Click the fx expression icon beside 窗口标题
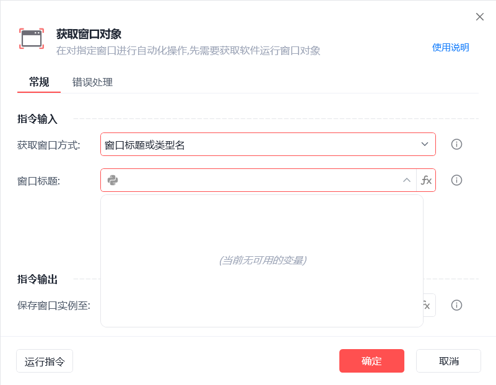496x385 pixels. tap(426, 180)
